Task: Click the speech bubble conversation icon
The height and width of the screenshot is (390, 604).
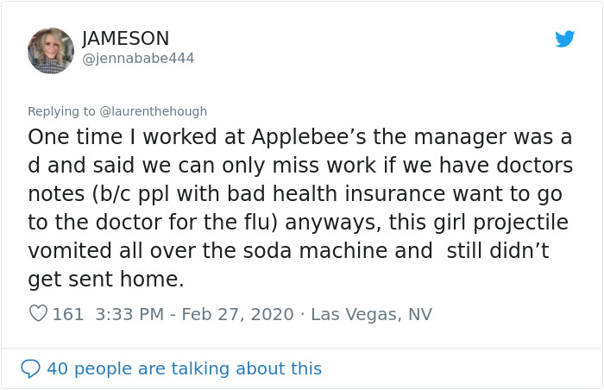Action: 30,368
